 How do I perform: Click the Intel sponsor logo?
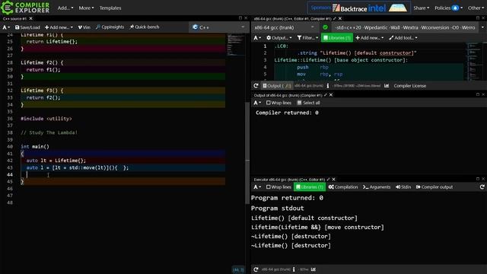[x=377, y=8]
